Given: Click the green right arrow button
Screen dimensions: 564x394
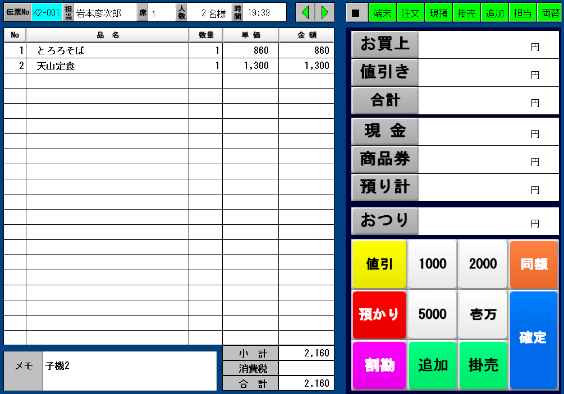Looking at the screenshot, I should pyautogui.click(x=324, y=12).
